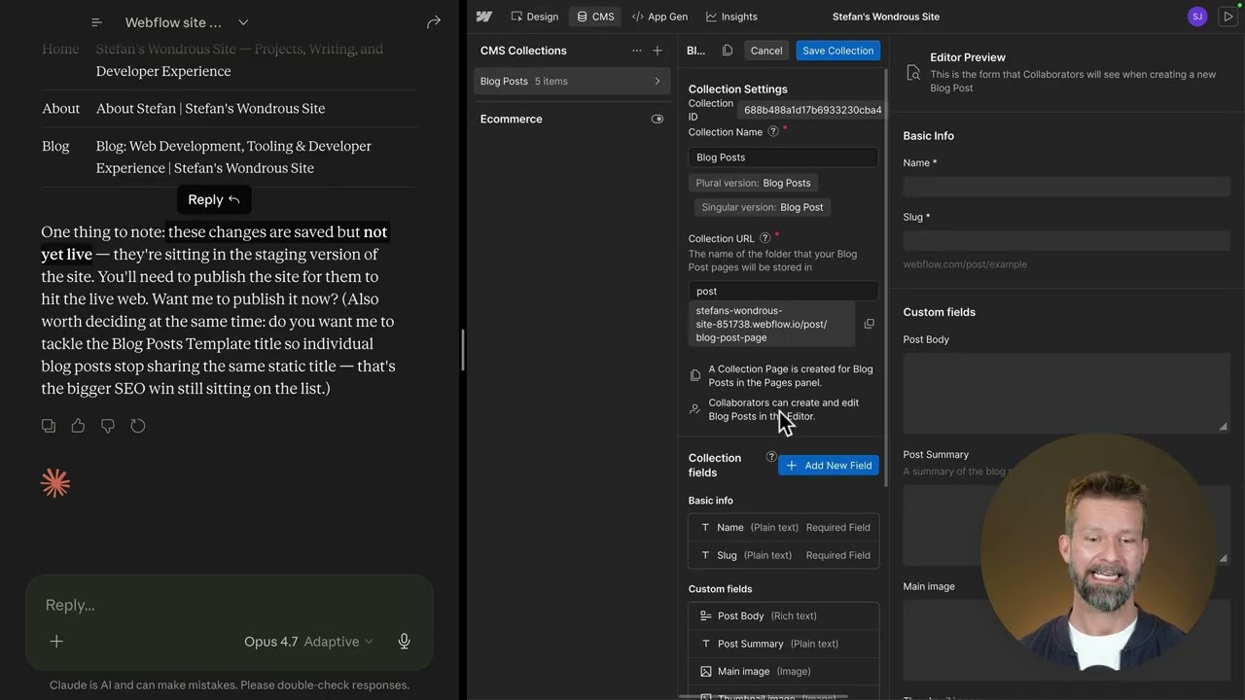Click the Slug input in Editor Preview
This screenshot has width=1245, height=700.
(x=1066, y=240)
